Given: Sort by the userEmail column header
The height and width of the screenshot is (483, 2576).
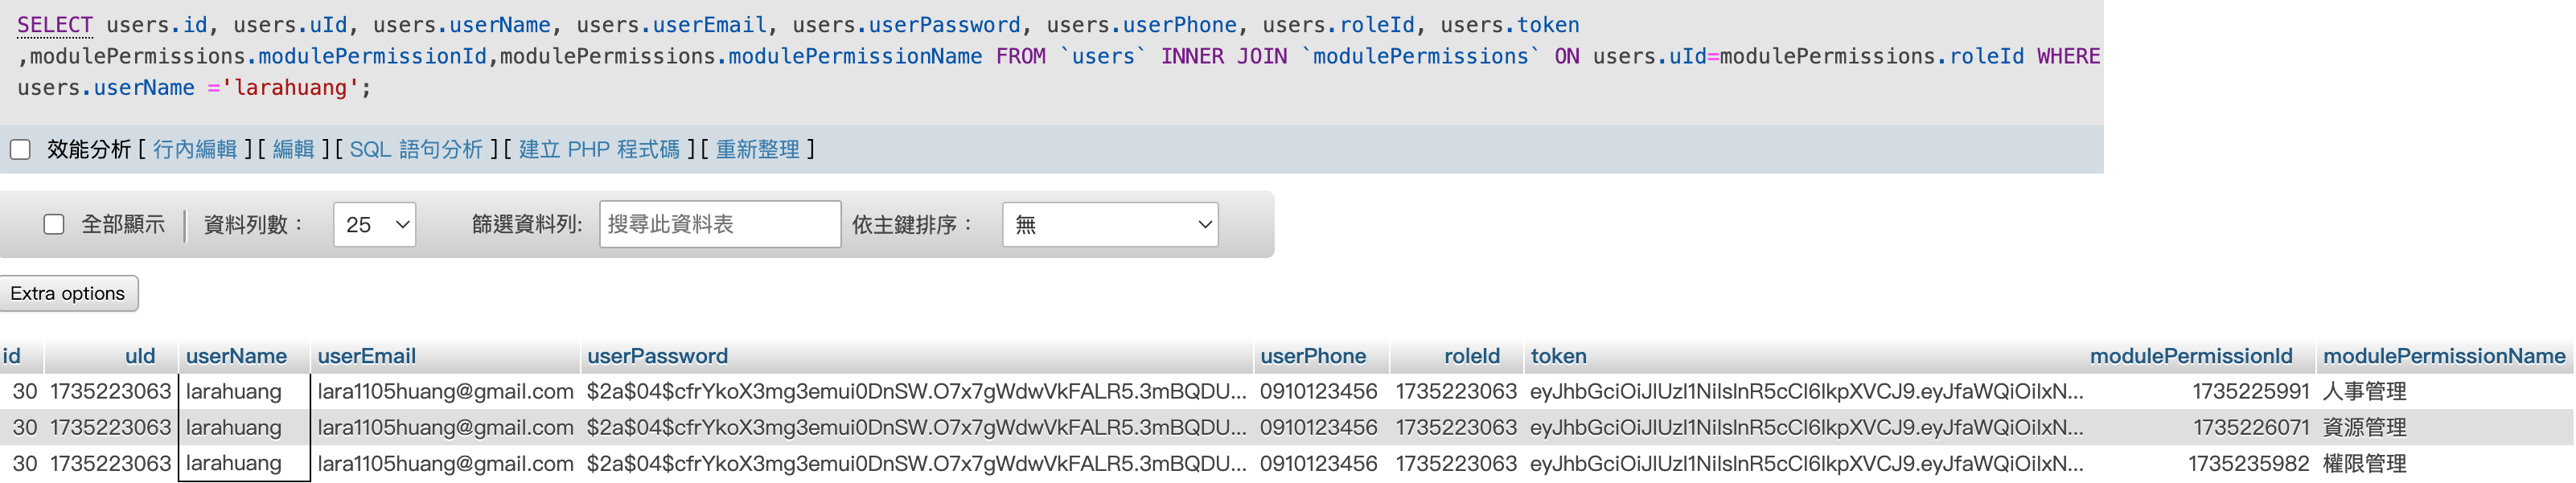Looking at the screenshot, I should [x=366, y=356].
